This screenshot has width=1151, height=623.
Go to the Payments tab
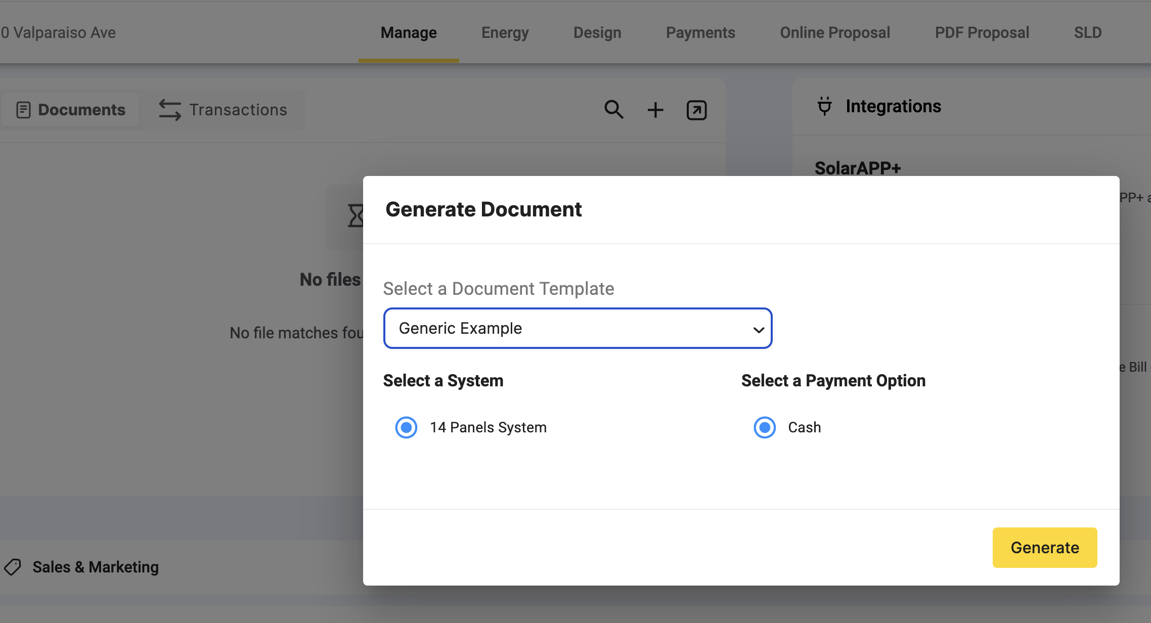point(700,32)
